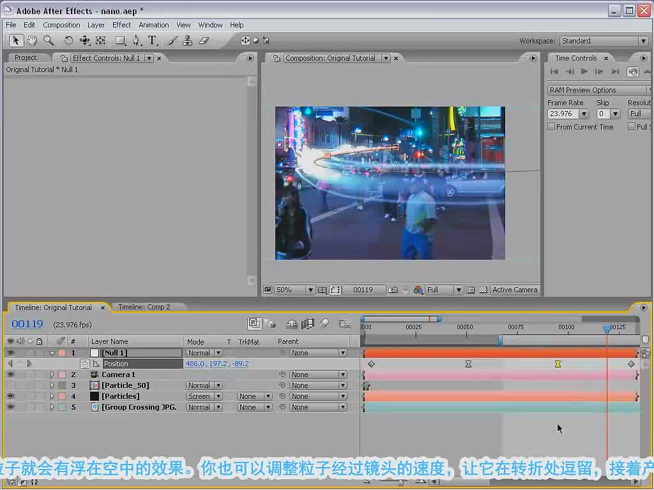Show the Particle_50 layer
The height and width of the screenshot is (490, 654).
(x=11, y=385)
